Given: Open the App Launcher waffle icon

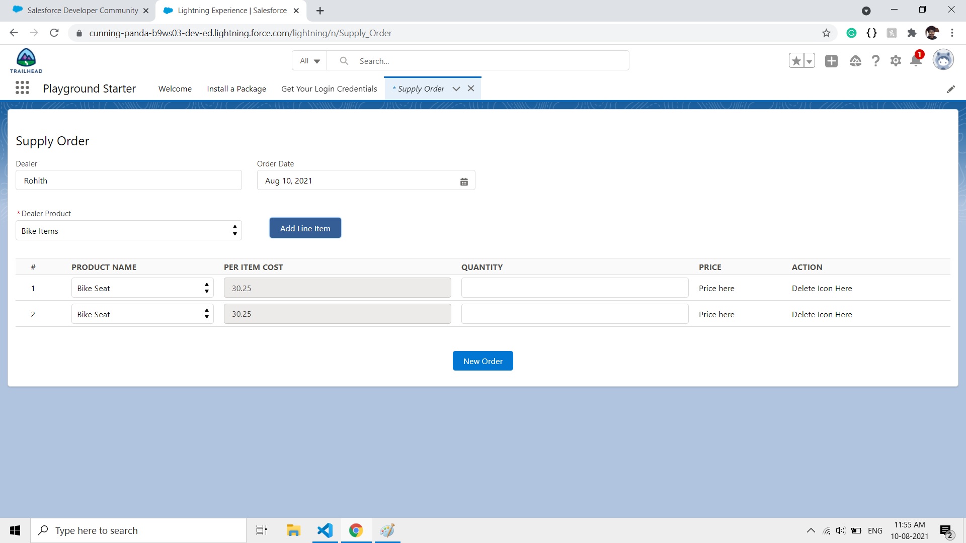Looking at the screenshot, I should (x=22, y=88).
